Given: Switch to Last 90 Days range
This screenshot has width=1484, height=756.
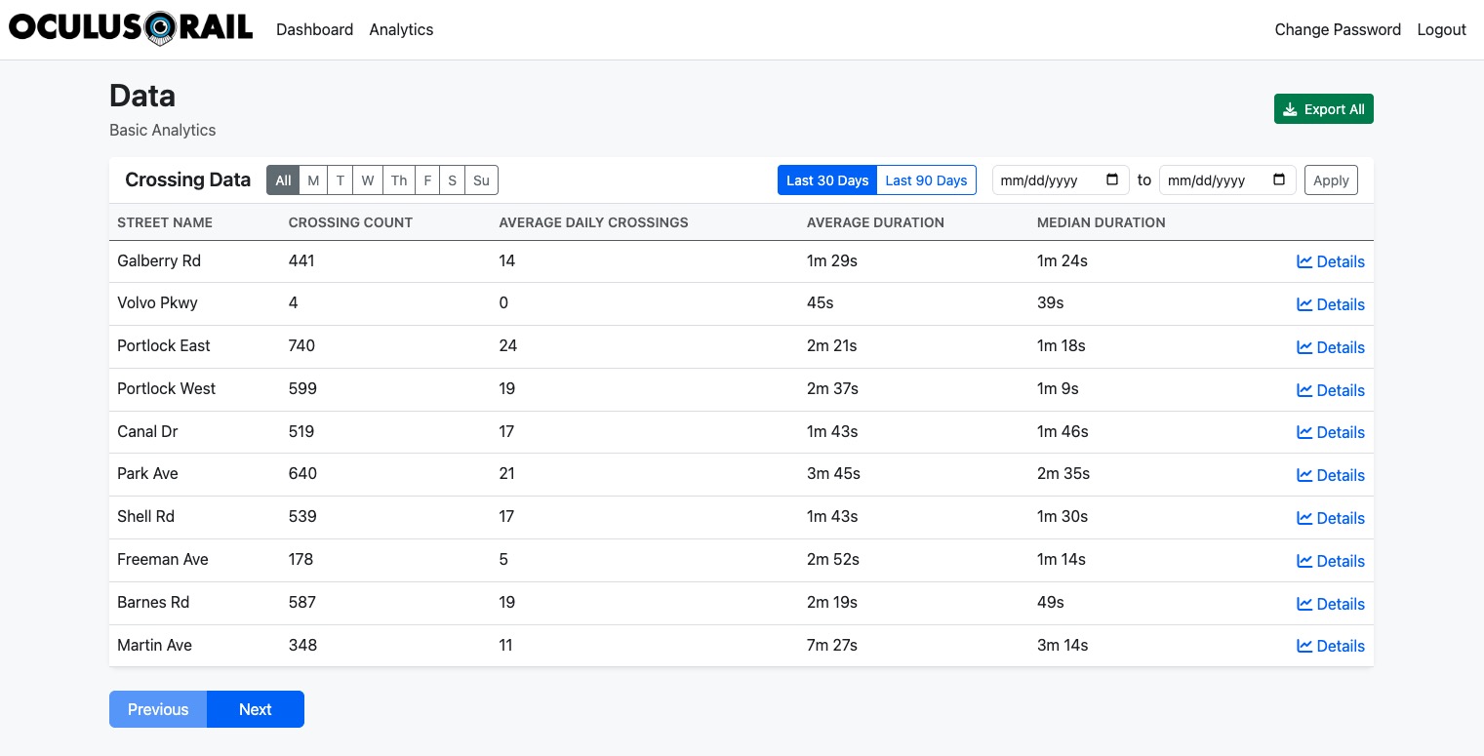Looking at the screenshot, I should 926,180.
